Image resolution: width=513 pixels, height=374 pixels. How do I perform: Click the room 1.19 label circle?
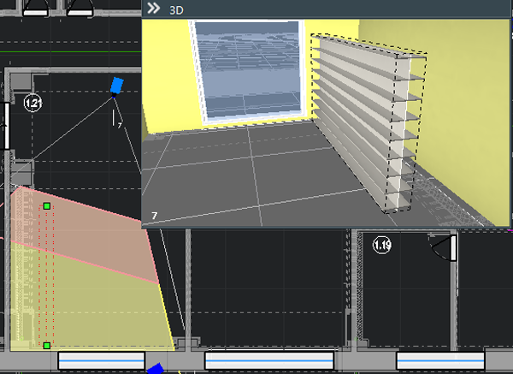(382, 246)
